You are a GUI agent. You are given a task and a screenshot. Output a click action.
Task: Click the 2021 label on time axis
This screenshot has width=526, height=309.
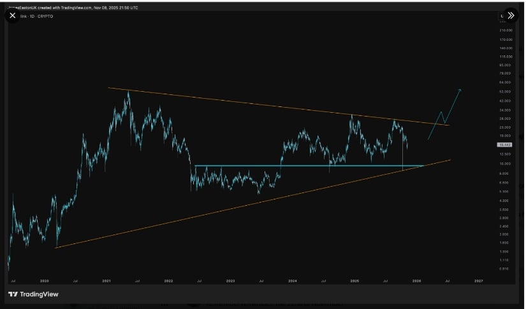pyautogui.click(x=106, y=280)
